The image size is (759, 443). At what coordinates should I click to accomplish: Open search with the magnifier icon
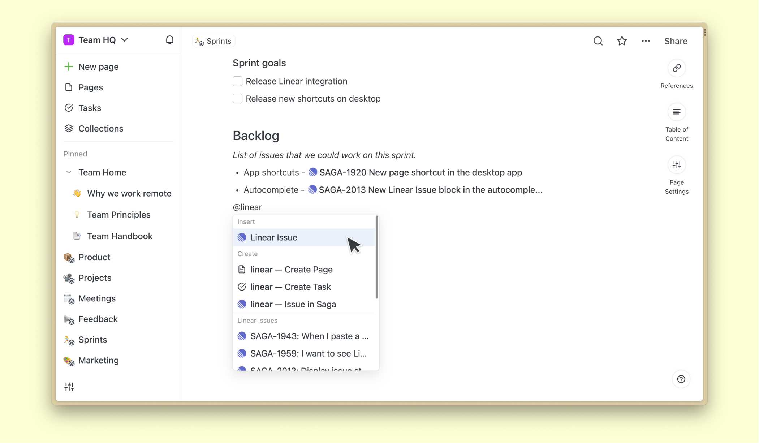click(598, 41)
